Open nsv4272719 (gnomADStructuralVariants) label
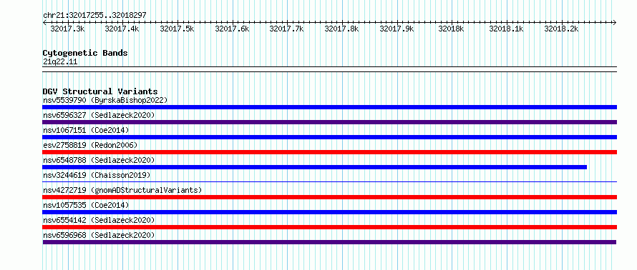The height and width of the screenshot is (270, 637). [122, 190]
